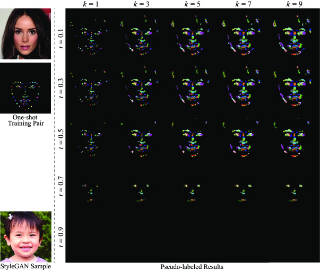Open pseudo-label result for k=3, t=0.3

pos(142,85)
